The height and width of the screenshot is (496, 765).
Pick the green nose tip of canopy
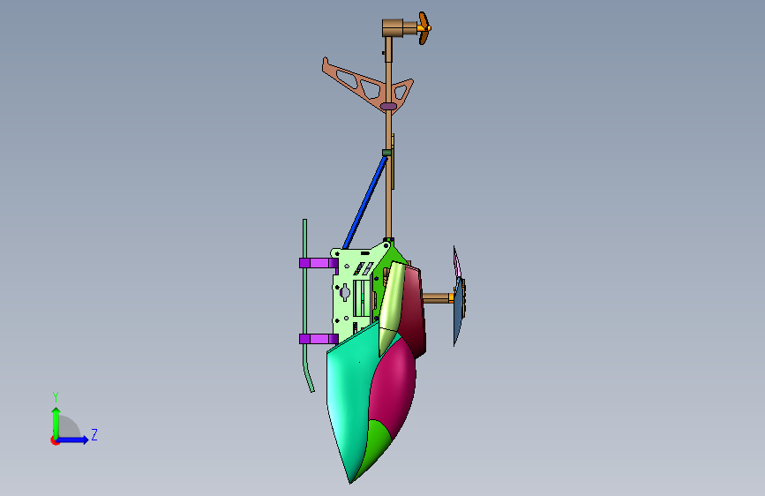373,449
